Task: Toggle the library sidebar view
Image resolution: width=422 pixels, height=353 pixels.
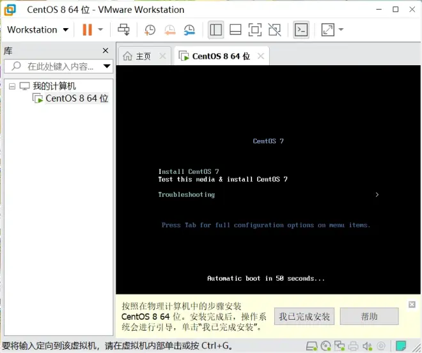Action: [x=216, y=29]
